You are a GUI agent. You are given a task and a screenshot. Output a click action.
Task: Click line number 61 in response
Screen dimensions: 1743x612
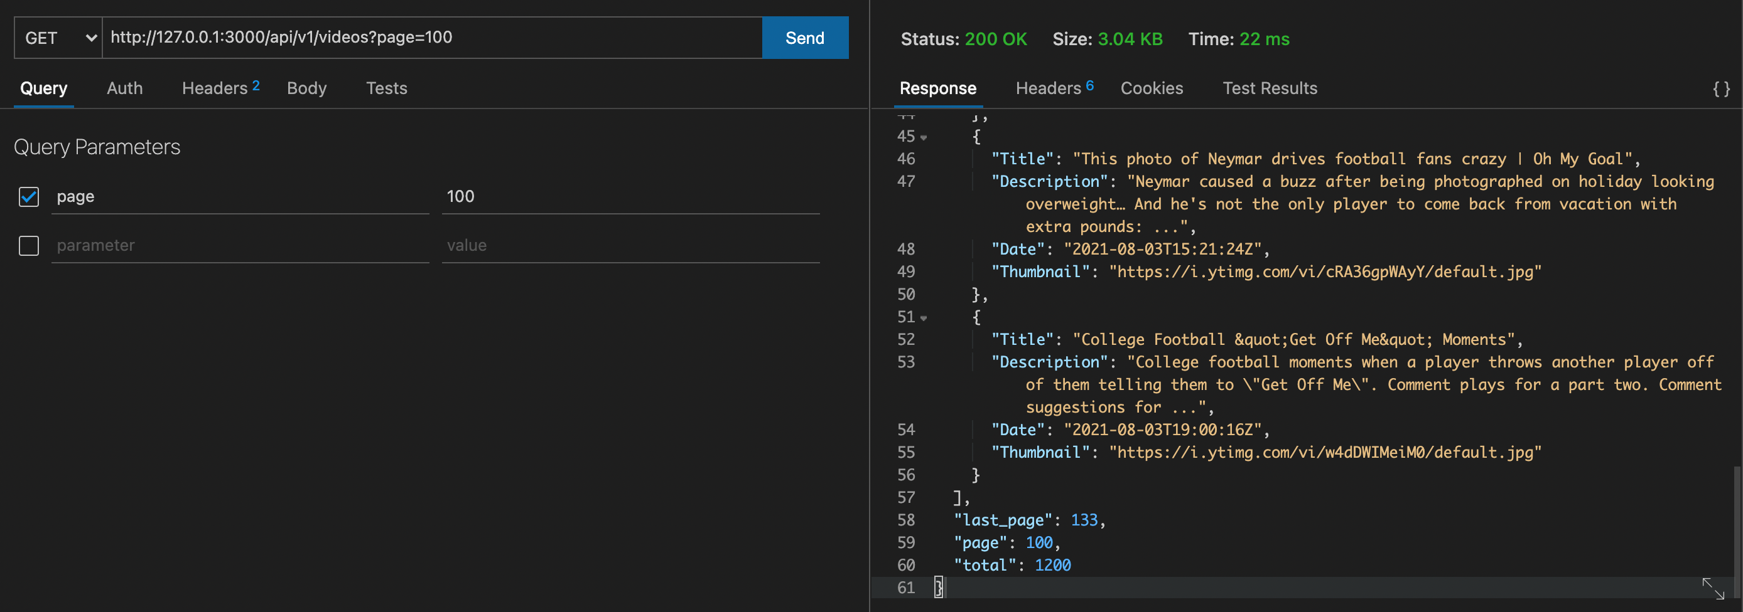[906, 588]
